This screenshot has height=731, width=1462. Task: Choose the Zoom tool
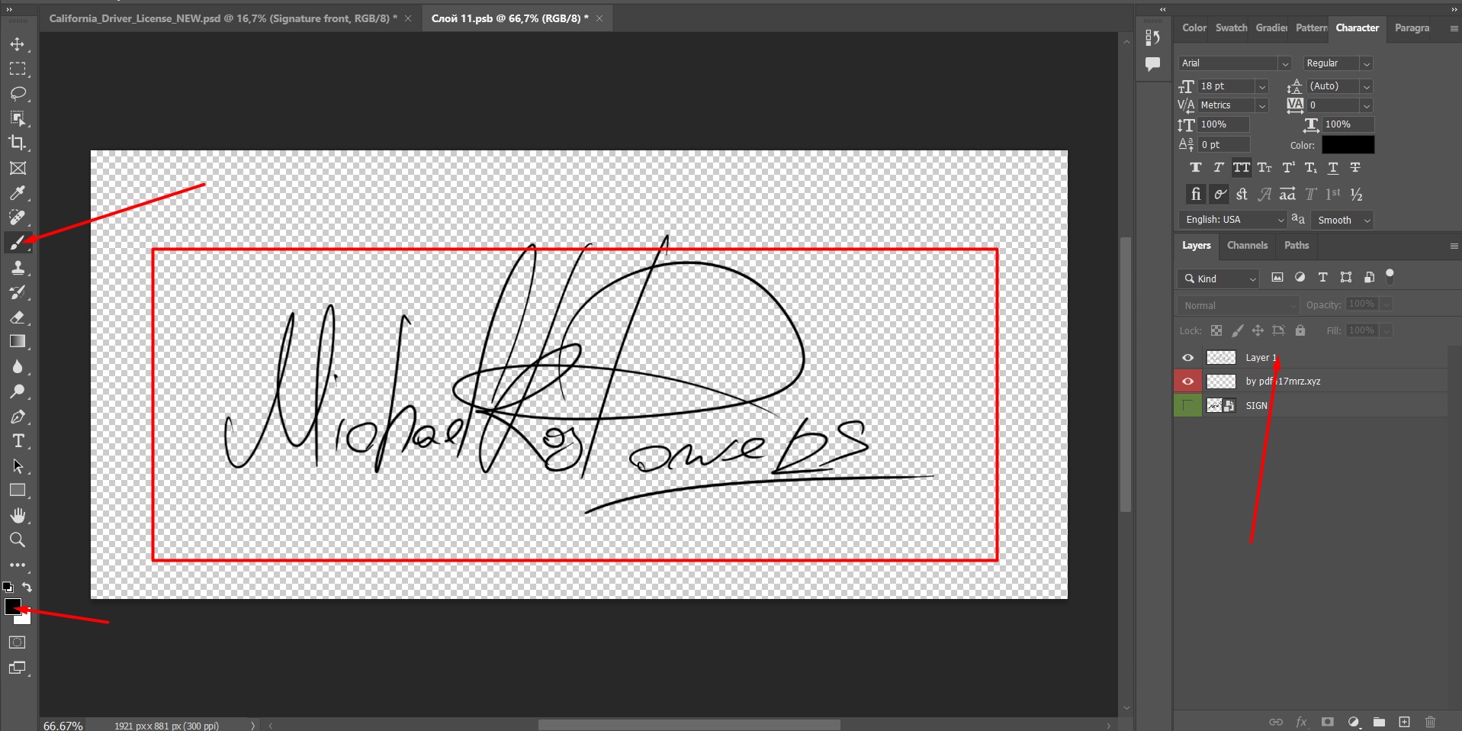pyautogui.click(x=18, y=539)
